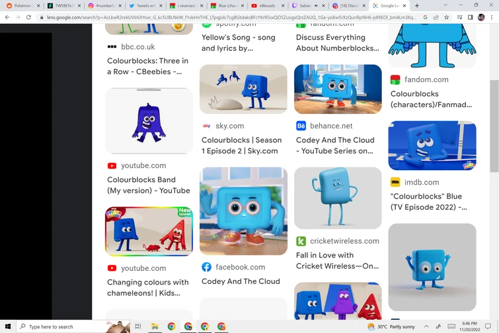Click the taskbar search box

pos(73,326)
